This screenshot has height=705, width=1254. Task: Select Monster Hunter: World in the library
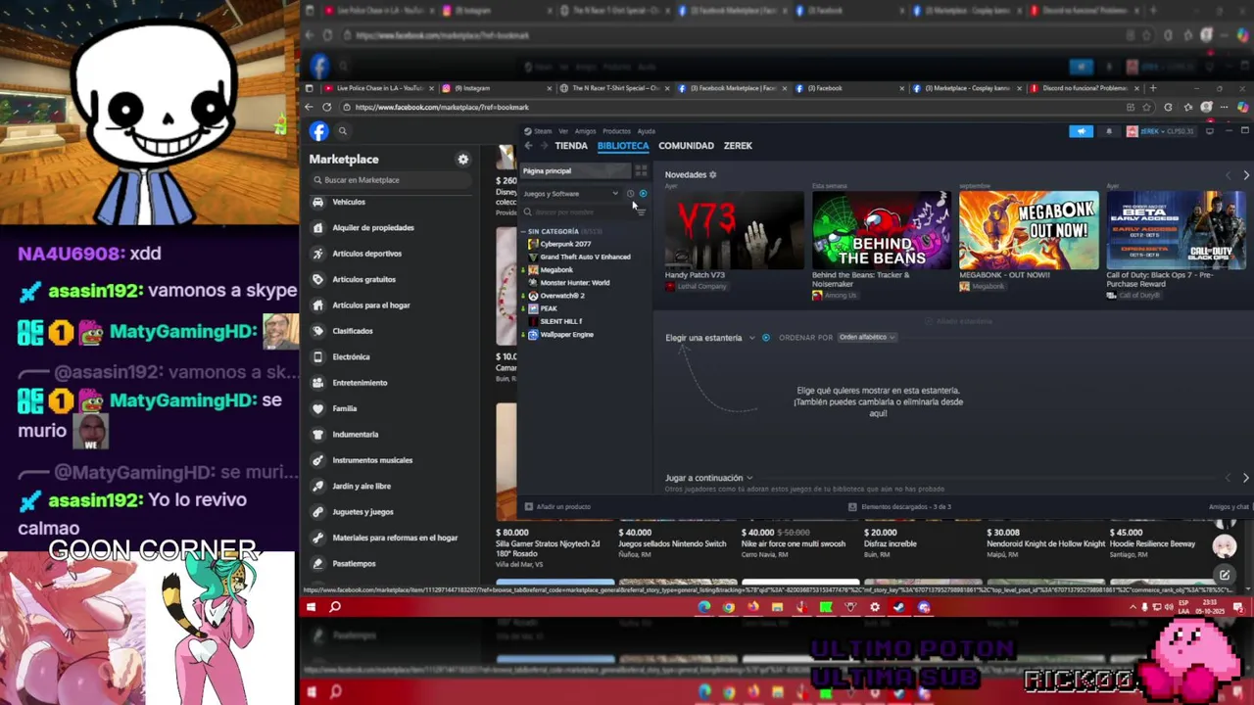pyautogui.click(x=574, y=283)
